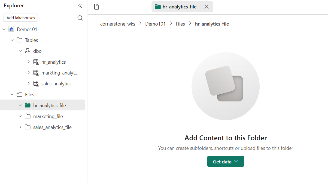The height and width of the screenshot is (183, 328).
Task: Go to Files in the breadcrumb
Action: pos(180,24)
